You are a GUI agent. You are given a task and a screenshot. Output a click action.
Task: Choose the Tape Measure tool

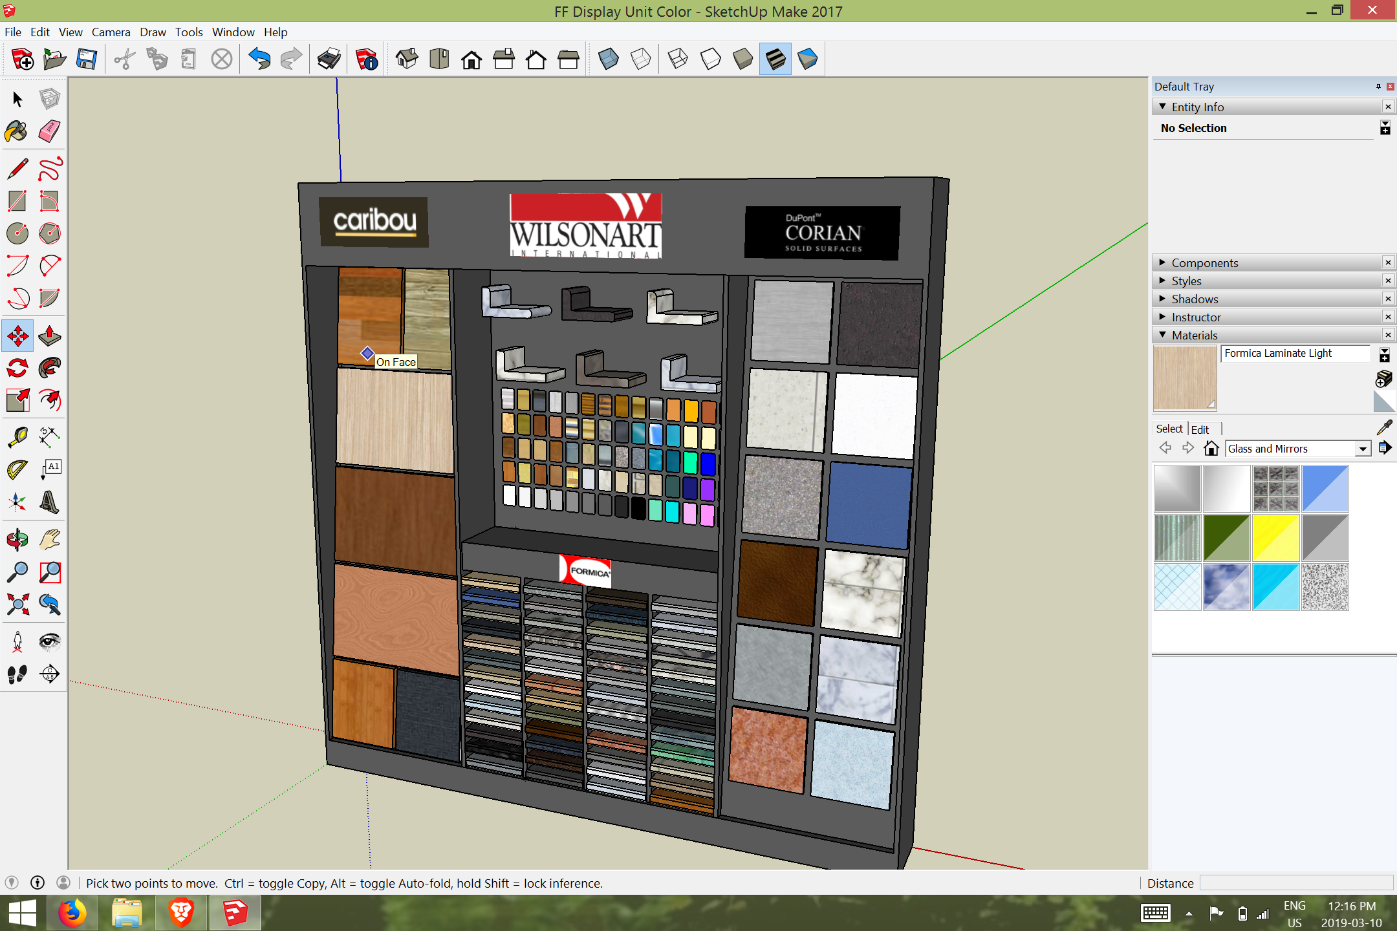pyautogui.click(x=17, y=437)
